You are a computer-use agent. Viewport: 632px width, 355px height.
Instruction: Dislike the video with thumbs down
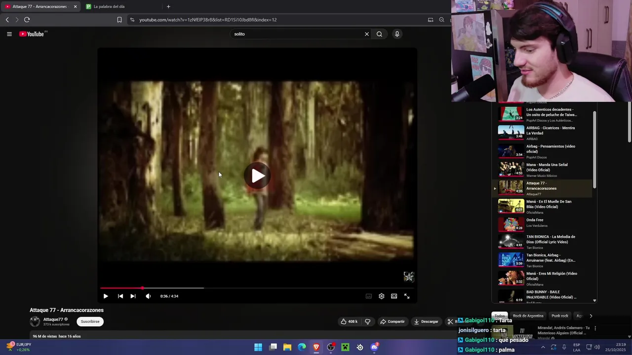click(x=367, y=321)
